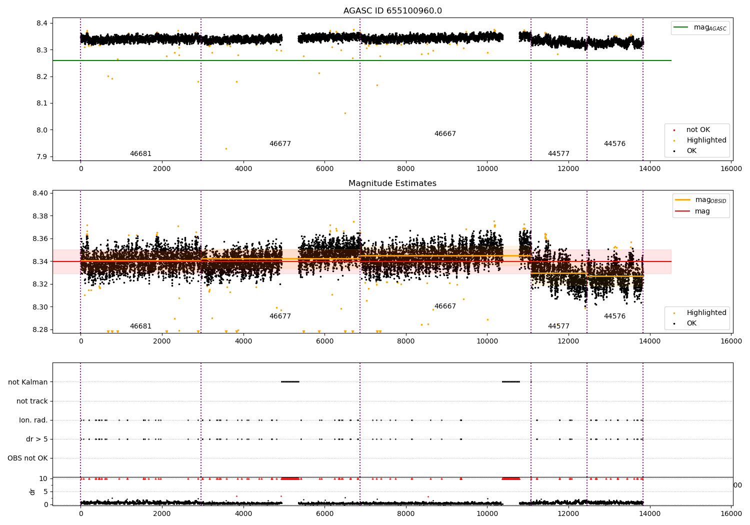
Task: Click OBSID label 46677 in the top plot
Action: point(280,144)
